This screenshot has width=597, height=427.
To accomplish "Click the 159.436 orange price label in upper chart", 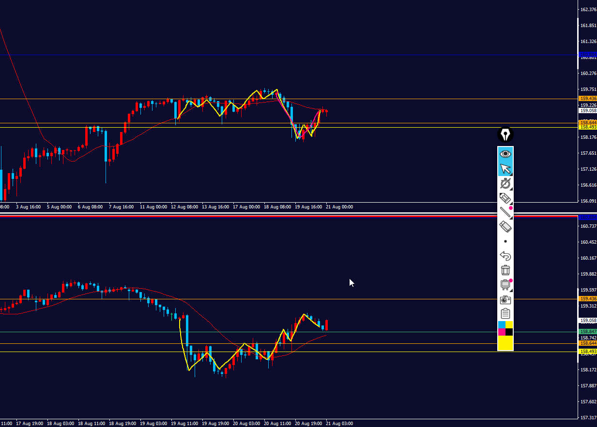I will pos(588,99).
